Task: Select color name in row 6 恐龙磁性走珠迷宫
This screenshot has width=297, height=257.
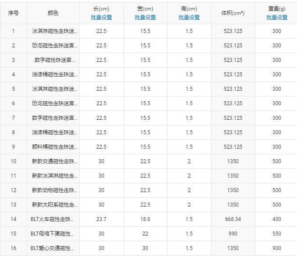Action: 54,104
